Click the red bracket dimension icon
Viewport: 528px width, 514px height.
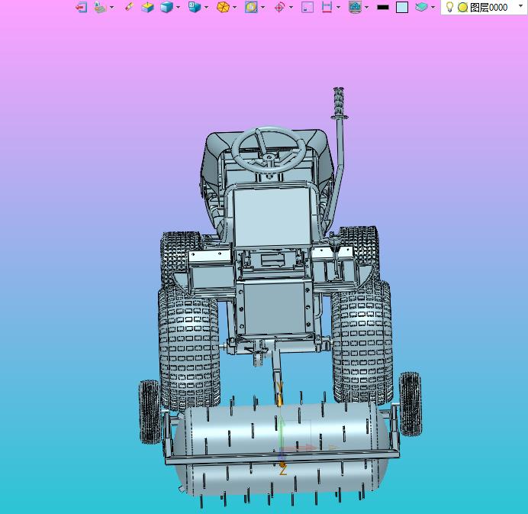pyautogui.click(x=327, y=7)
